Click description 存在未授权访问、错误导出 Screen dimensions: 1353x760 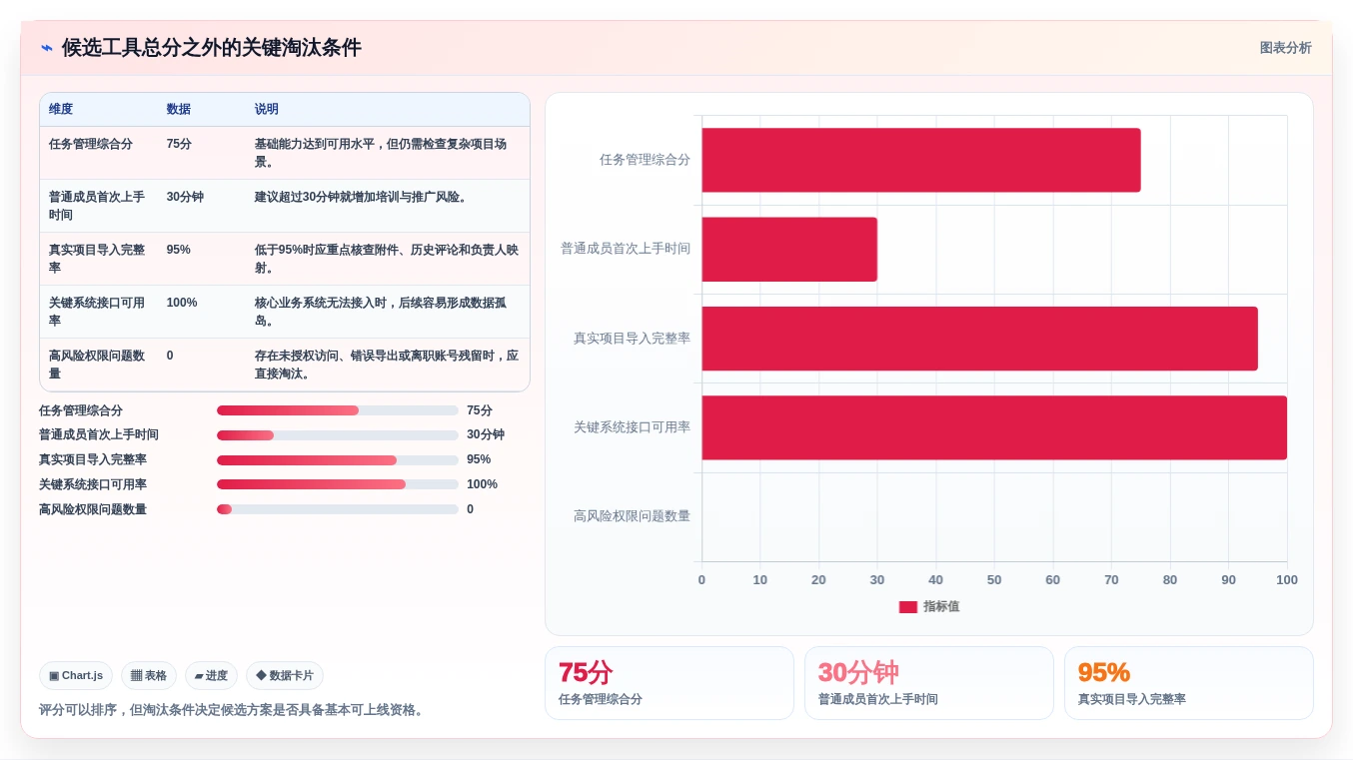click(x=387, y=365)
